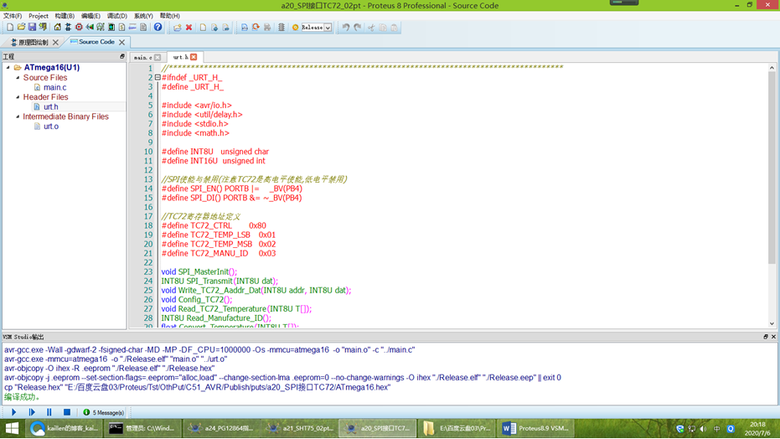Delete file with red X icon
The image size is (780, 439).
click(x=189, y=28)
